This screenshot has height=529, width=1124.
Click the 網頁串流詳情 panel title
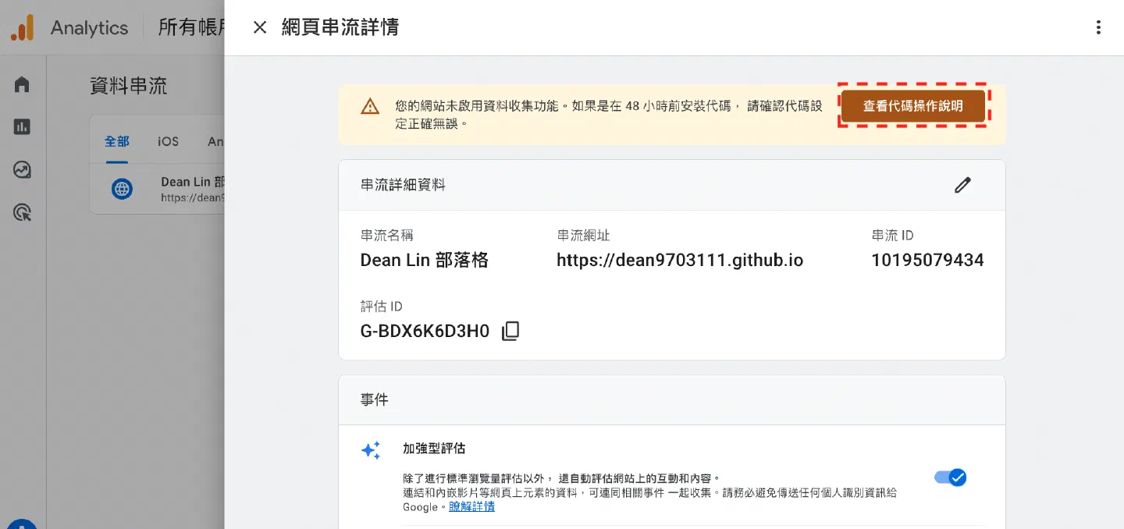point(340,27)
